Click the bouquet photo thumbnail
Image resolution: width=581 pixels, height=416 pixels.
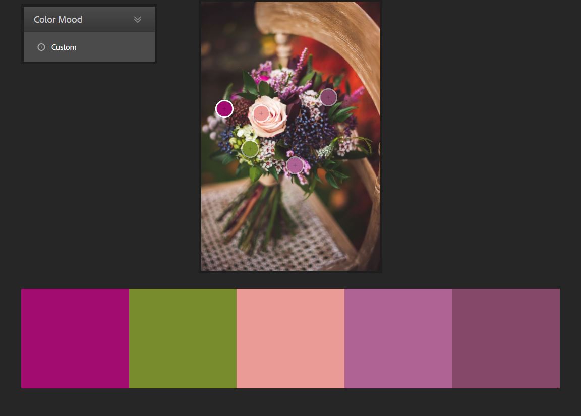click(290, 136)
